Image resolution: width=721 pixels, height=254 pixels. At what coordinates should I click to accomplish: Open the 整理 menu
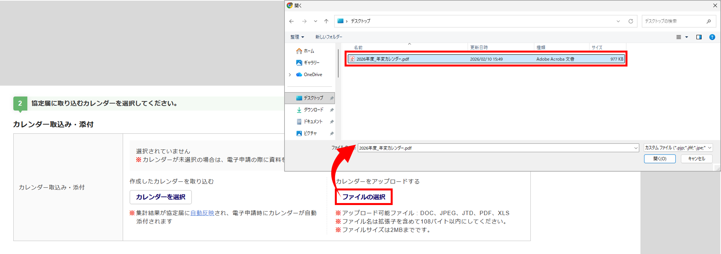pyautogui.click(x=297, y=37)
